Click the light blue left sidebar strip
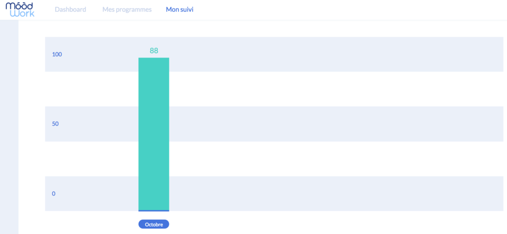 (x=9, y=127)
